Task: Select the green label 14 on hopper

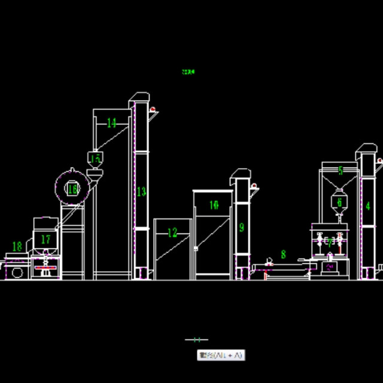Action: (111, 123)
